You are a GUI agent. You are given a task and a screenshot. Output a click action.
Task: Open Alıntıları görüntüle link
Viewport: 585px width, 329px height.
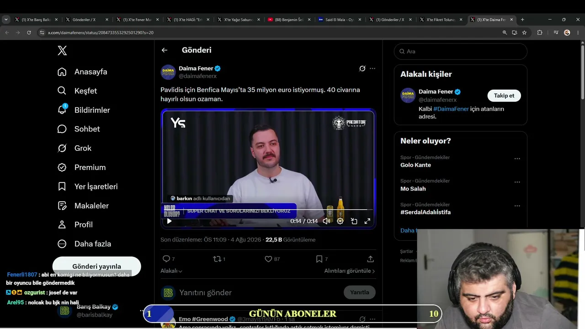350,271
